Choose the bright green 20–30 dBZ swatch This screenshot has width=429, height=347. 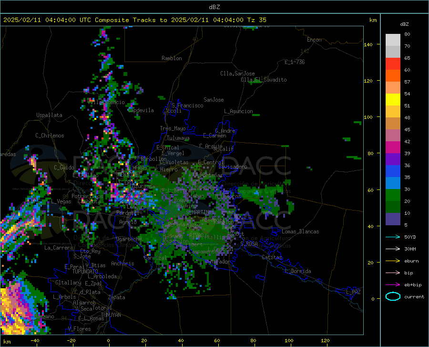[x=393, y=195]
